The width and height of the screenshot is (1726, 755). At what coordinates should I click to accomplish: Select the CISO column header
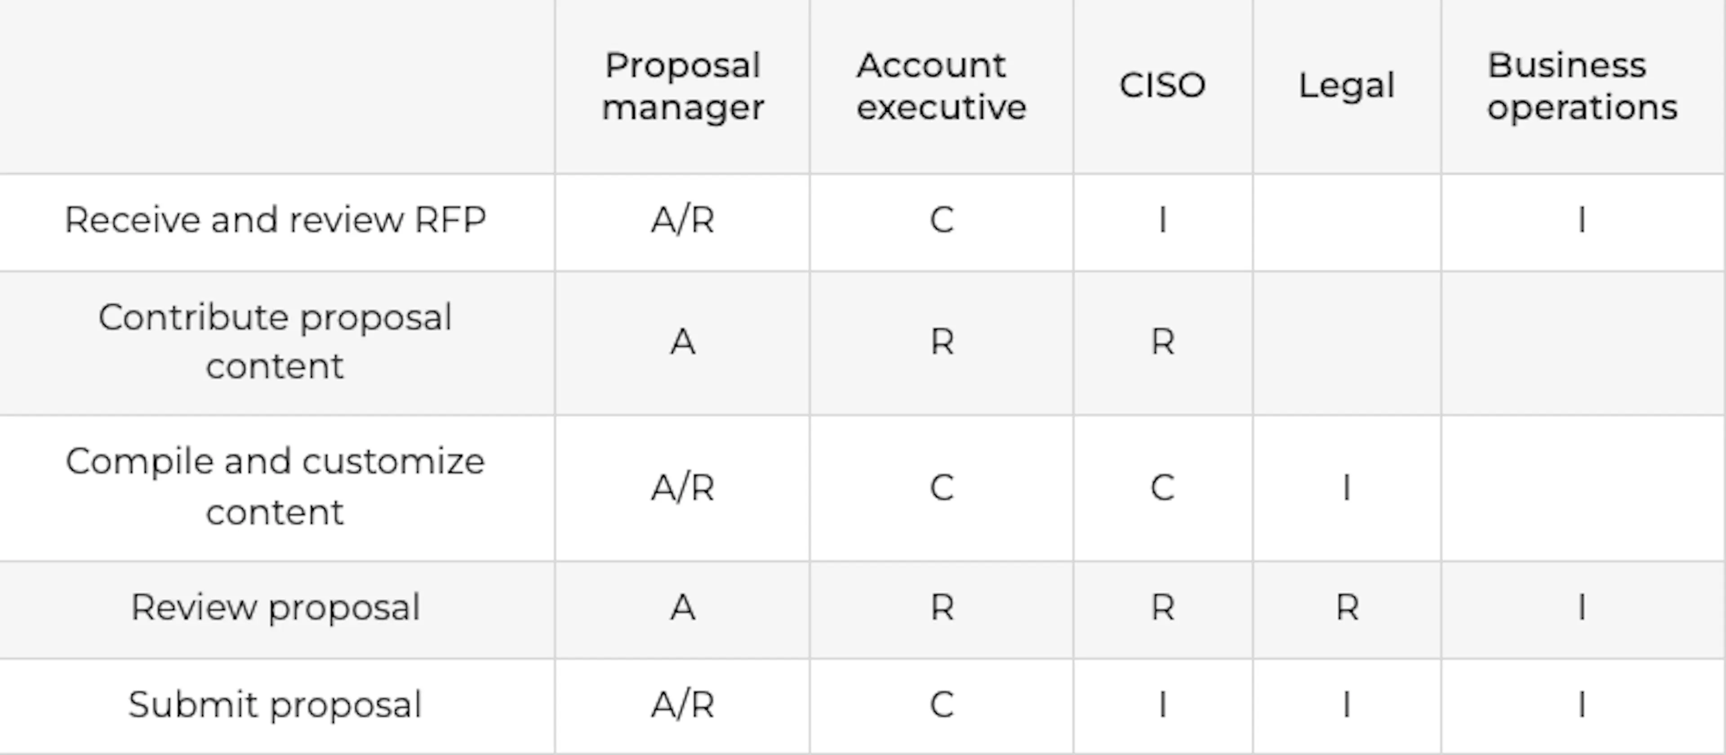coord(1162,86)
